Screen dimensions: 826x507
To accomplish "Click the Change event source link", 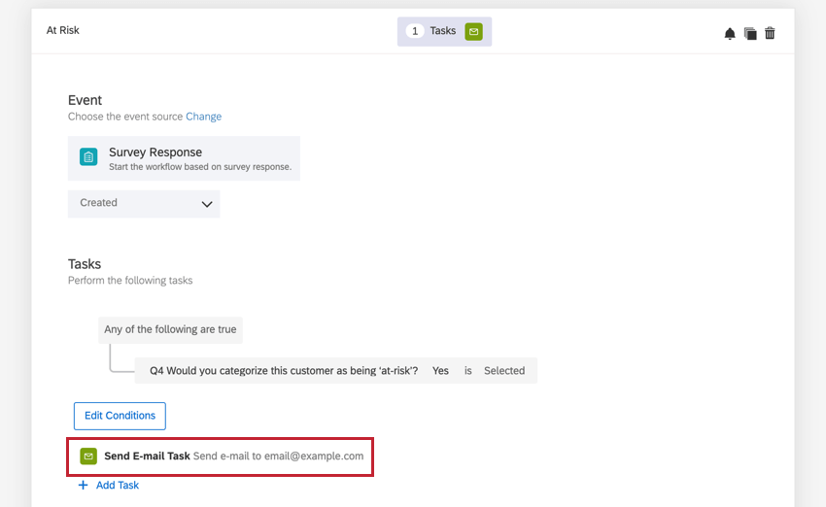I will (x=203, y=117).
